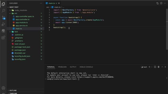Switch to the TERMINAL tab
This screenshot has width=168, height=94.
coord(51,67)
